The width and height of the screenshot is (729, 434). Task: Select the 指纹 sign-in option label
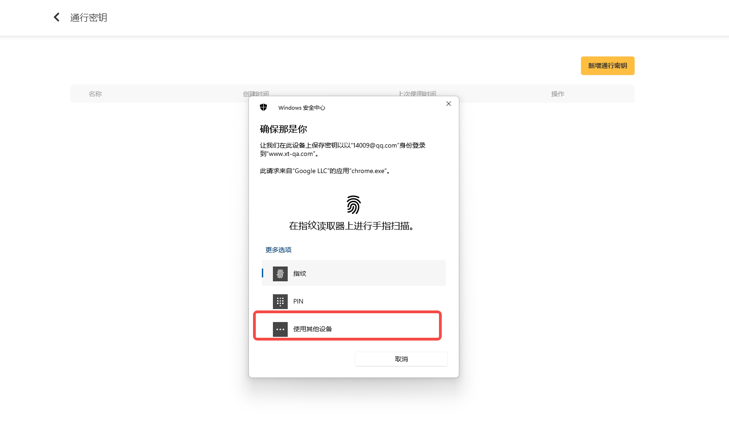click(300, 273)
